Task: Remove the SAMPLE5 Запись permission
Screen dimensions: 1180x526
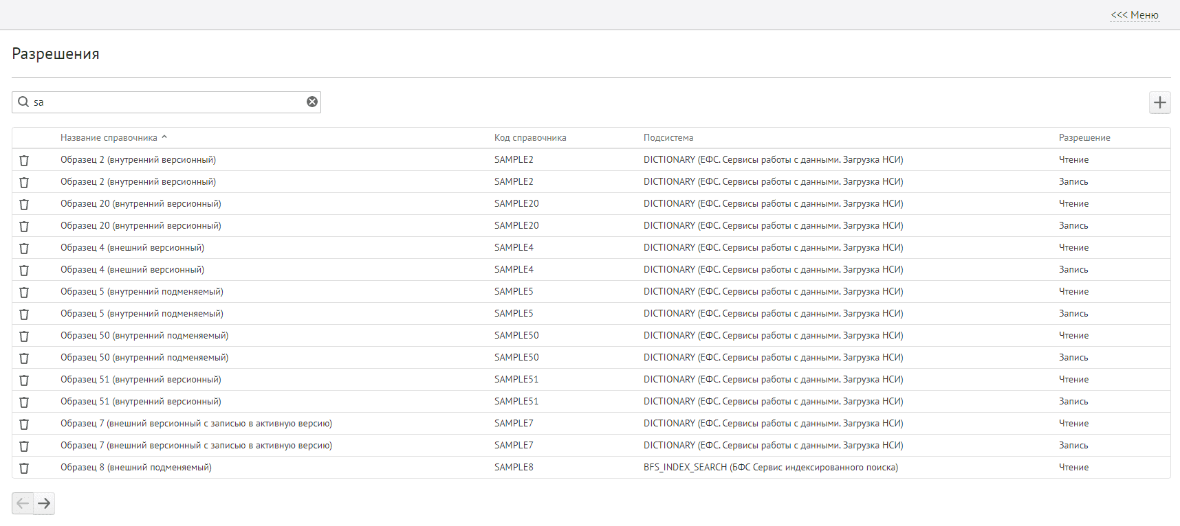Action: pos(24,314)
